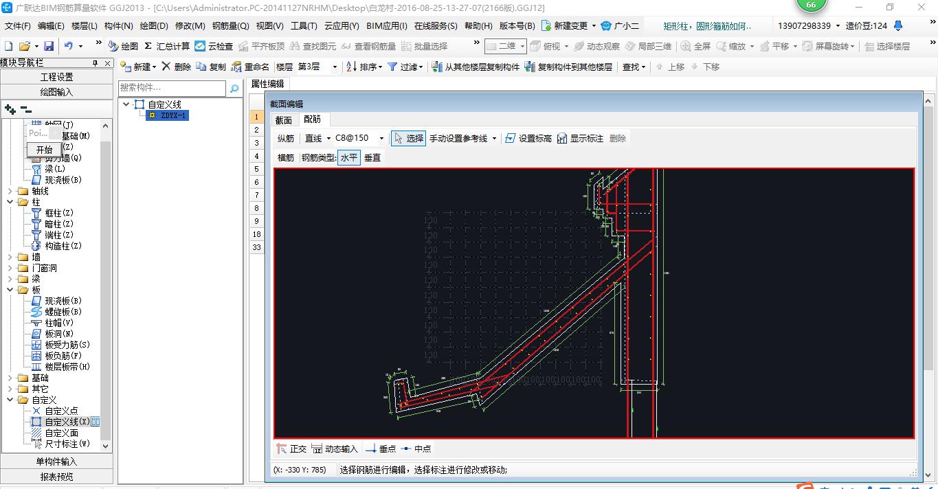
Task: Collapse the 自定义线 component tree root
Action: click(126, 104)
